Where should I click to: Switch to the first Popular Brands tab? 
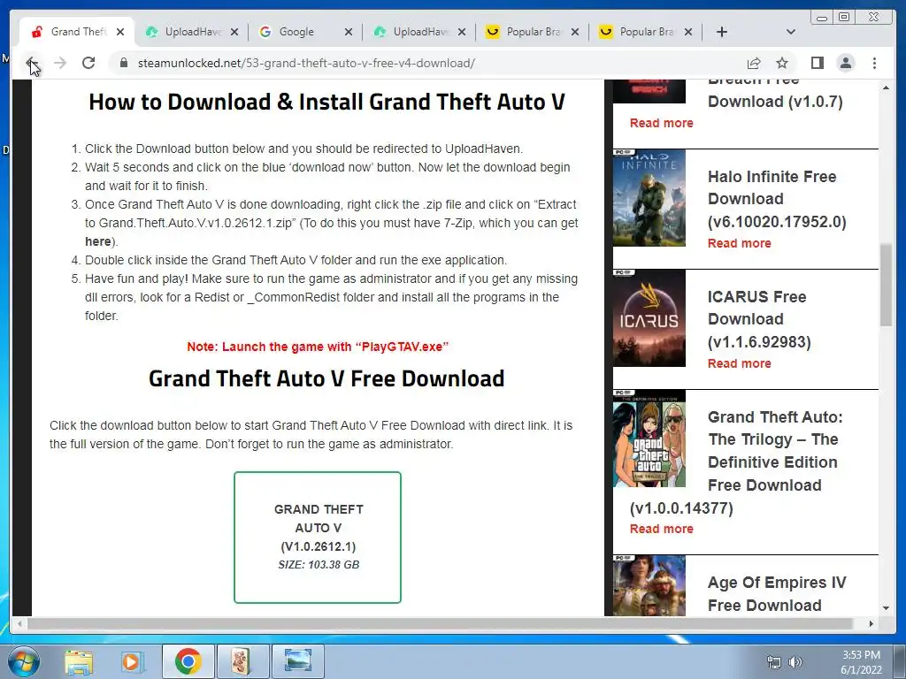532,32
